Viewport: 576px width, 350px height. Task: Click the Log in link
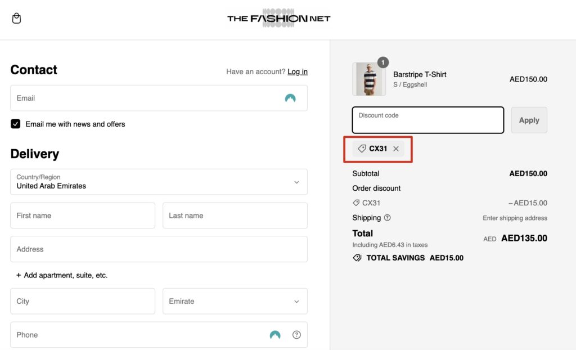tap(297, 71)
